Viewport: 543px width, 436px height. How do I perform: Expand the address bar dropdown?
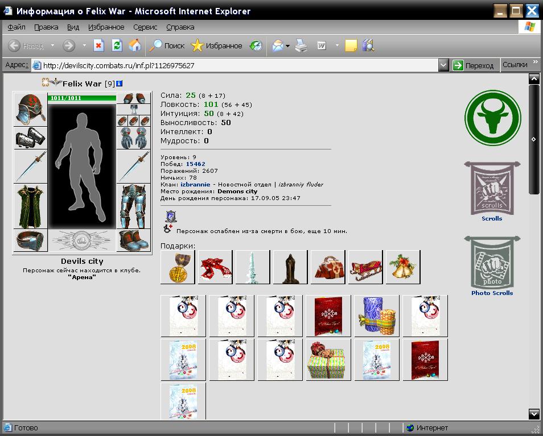pyautogui.click(x=443, y=65)
